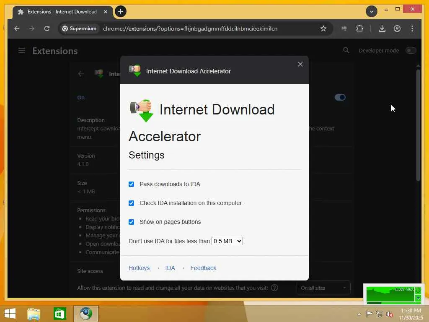
Task: Click the IDA widget bottom arrow button
Action: [x=418, y=298]
